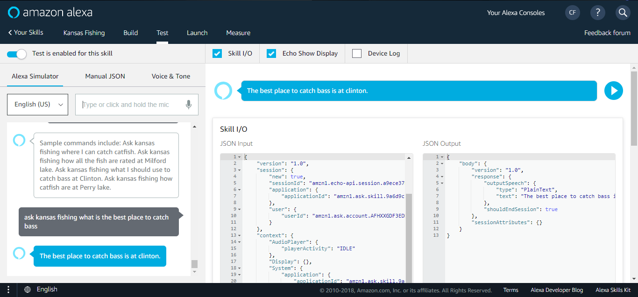Collapse the outputSpeech fold arrow in JSON Output
The height and width of the screenshot is (297, 638).
[442, 183]
